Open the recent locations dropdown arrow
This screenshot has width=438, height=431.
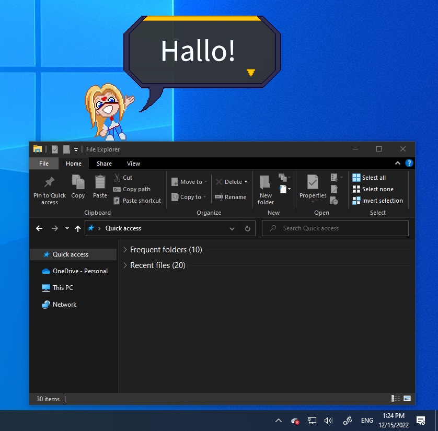67,228
